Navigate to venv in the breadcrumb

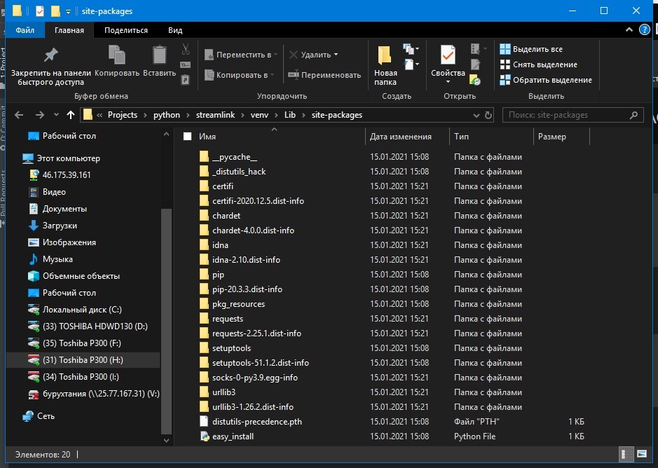pos(259,115)
